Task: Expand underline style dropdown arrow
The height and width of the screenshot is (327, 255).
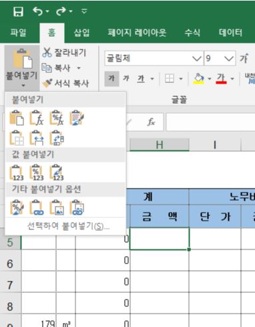Action: coord(152,79)
